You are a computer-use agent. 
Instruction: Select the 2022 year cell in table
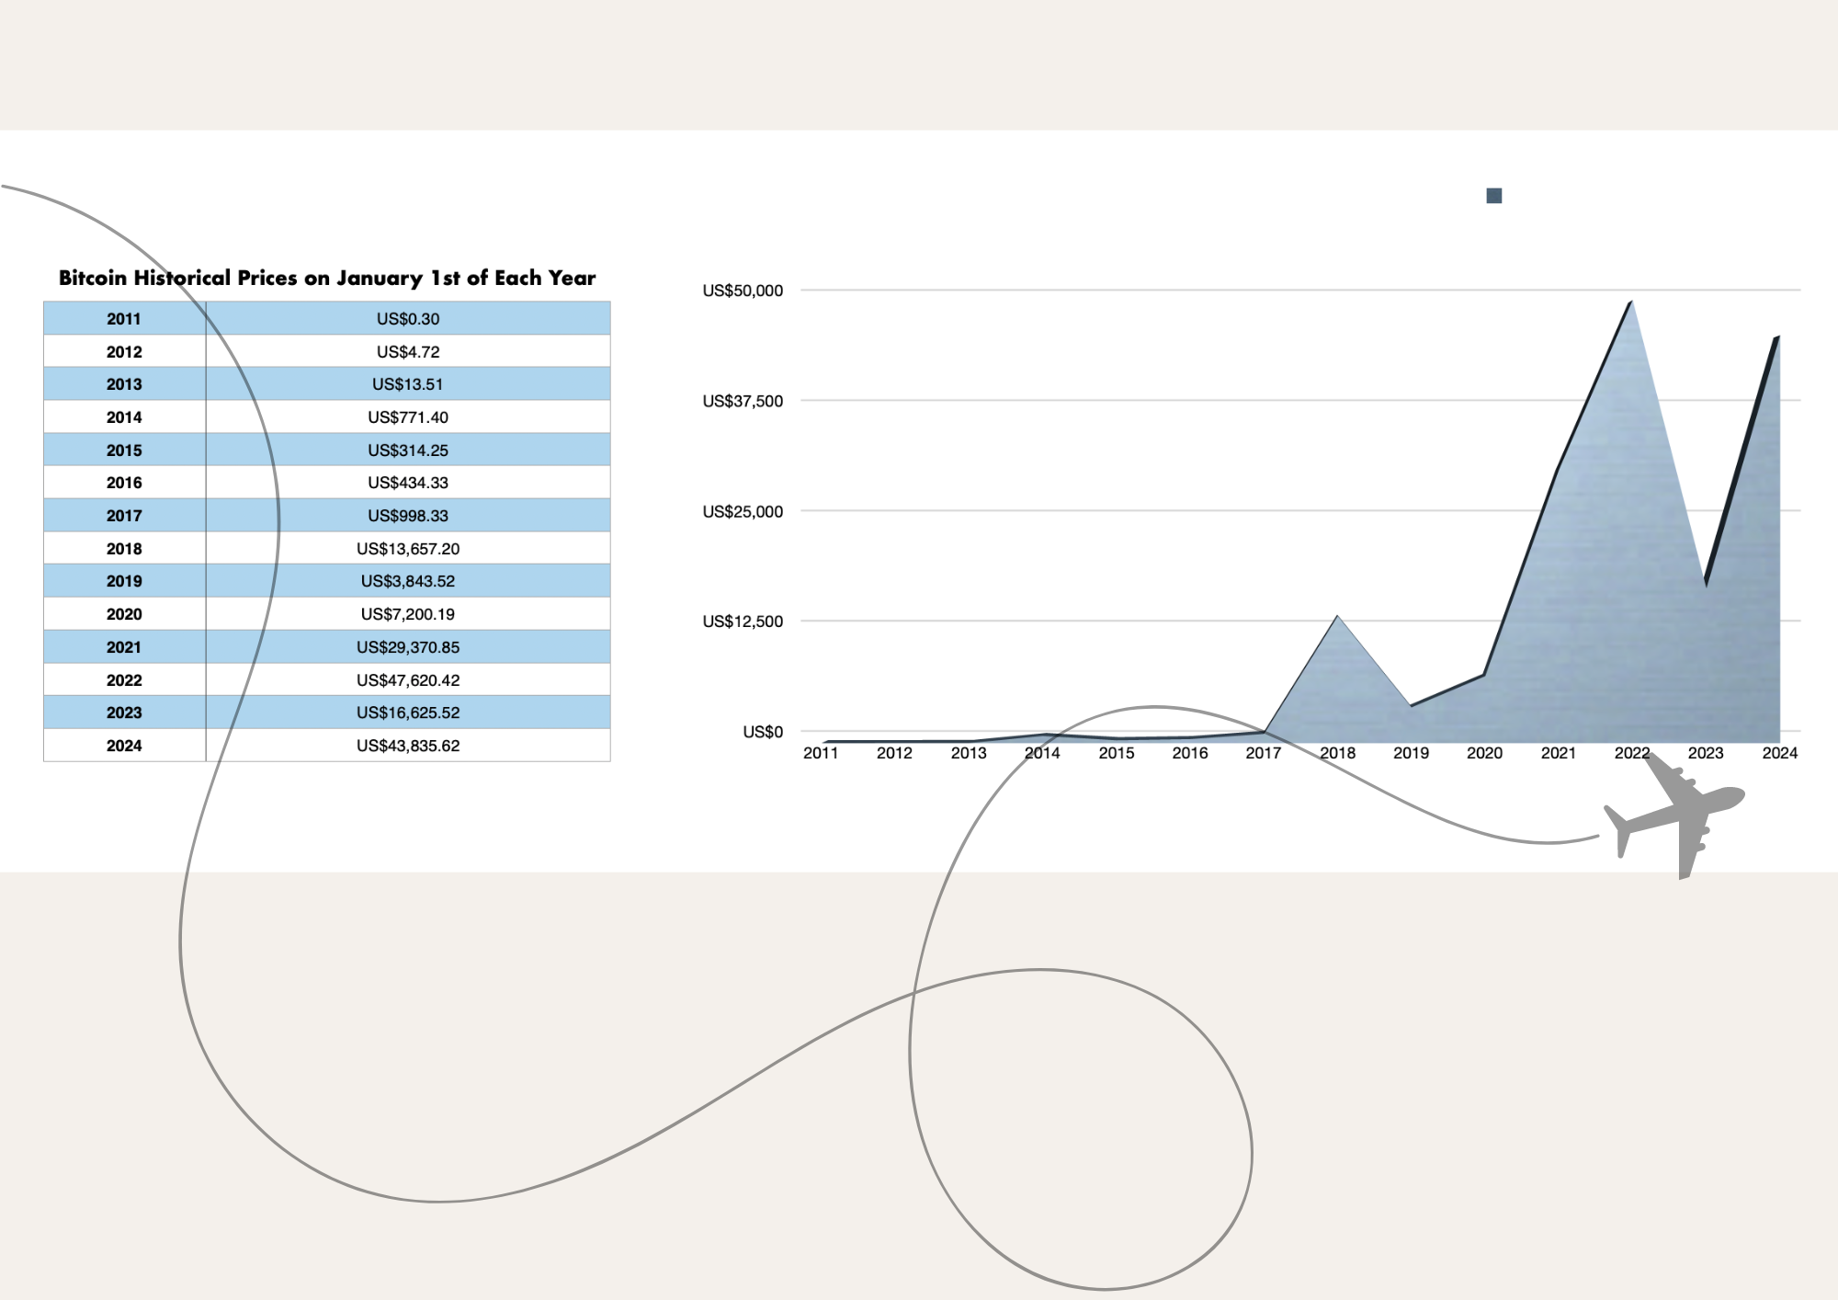click(x=124, y=679)
